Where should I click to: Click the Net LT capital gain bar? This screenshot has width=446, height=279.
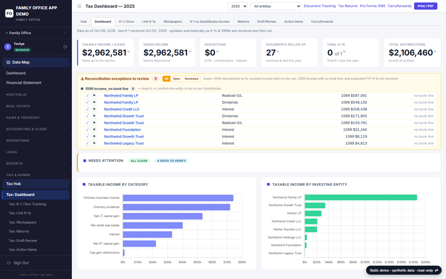pos(163,216)
